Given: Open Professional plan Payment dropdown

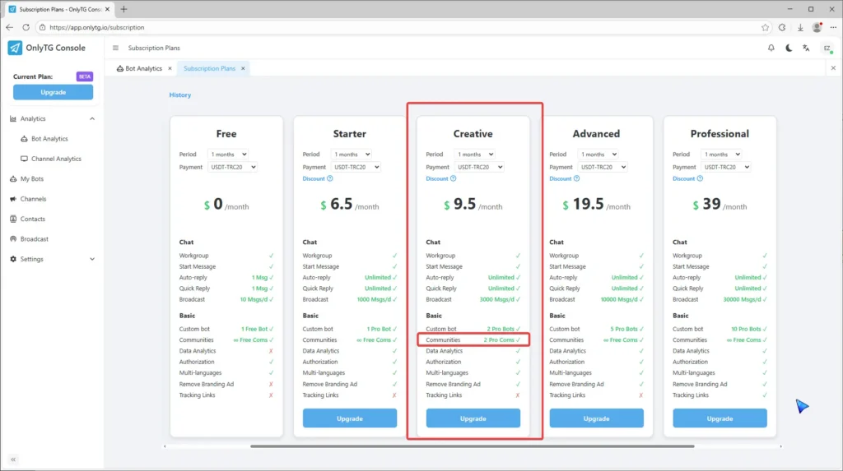Looking at the screenshot, I should [x=726, y=167].
